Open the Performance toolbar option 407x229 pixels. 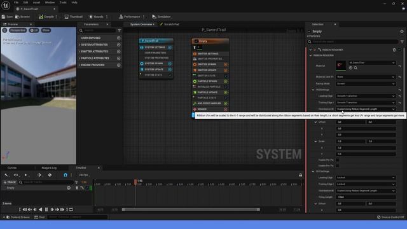click(129, 17)
